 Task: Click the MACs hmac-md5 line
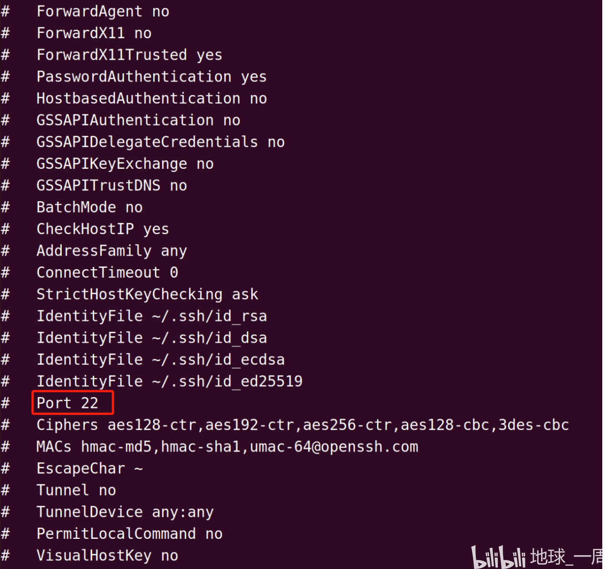click(x=227, y=447)
